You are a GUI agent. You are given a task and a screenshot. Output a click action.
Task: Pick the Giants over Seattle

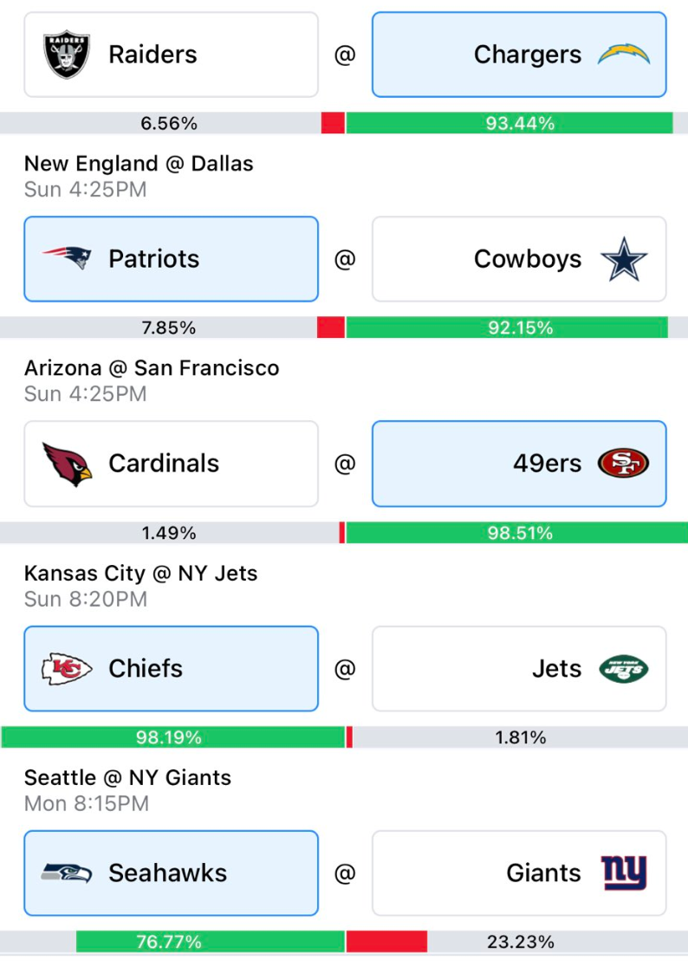(x=519, y=873)
